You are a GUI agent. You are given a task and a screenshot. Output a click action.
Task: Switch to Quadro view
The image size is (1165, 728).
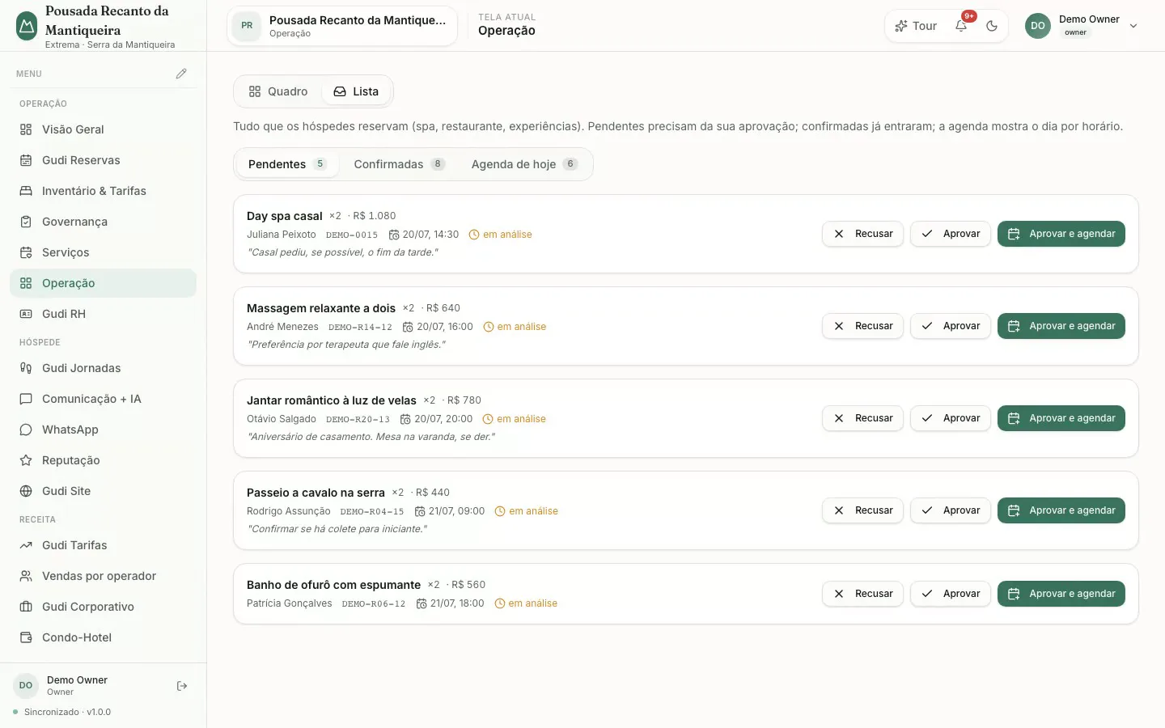[x=278, y=91]
